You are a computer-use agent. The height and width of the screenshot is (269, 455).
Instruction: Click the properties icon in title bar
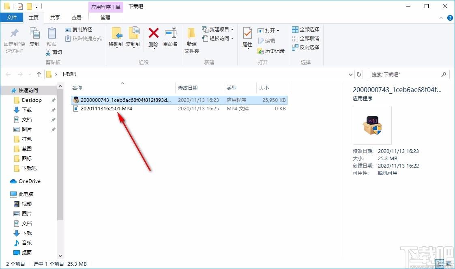20,6
